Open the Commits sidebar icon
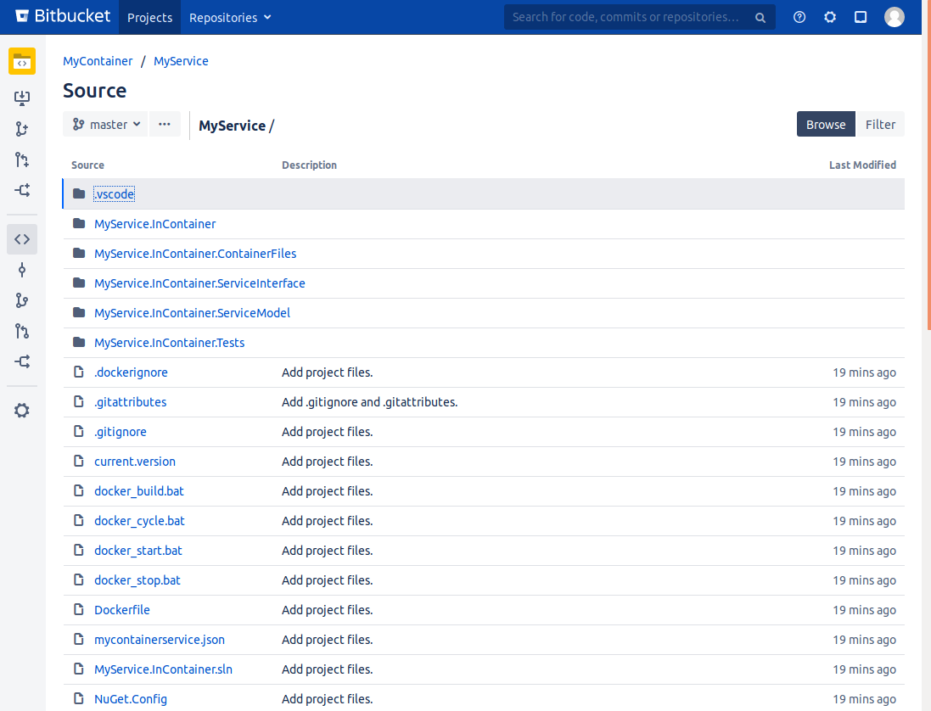The width and height of the screenshot is (931, 711). (22, 270)
